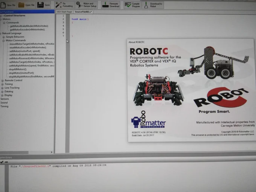Screen dimensions: 256x192
Task: Click line number 5 in editor gutter
Action: 63,29
